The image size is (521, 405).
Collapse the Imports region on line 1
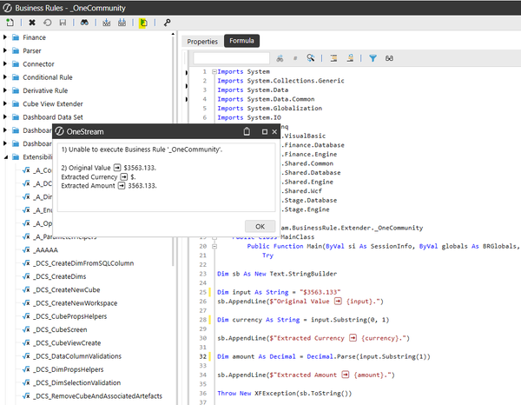(x=214, y=71)
